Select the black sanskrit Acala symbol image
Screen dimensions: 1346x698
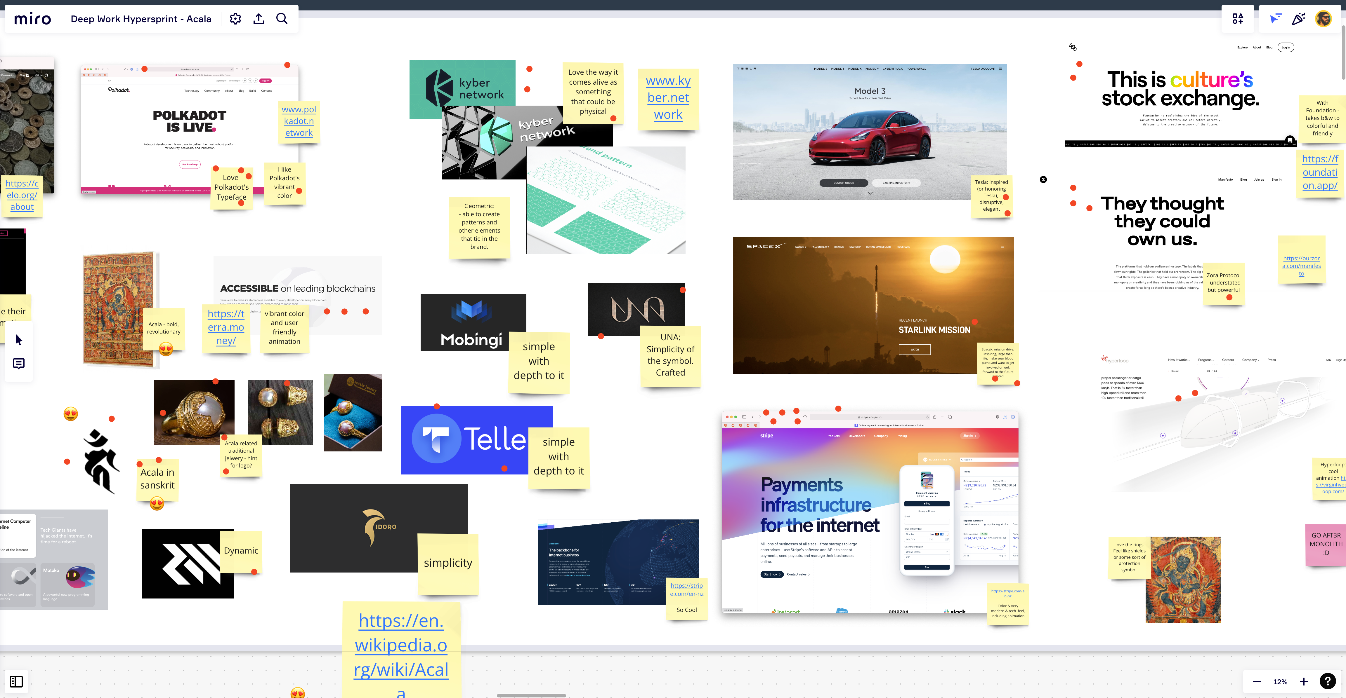[x=101, y=462]
